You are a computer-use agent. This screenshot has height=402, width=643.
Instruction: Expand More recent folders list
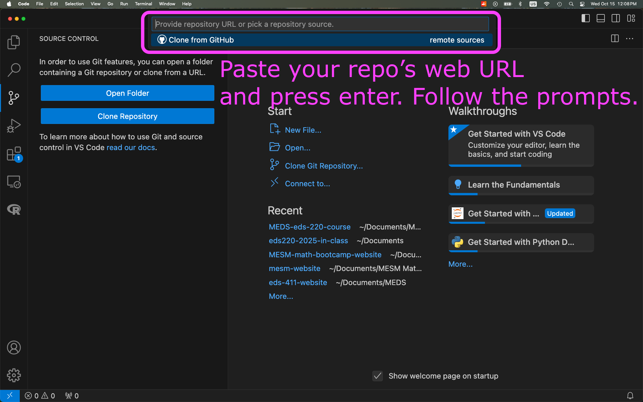(x=281, y=296)
